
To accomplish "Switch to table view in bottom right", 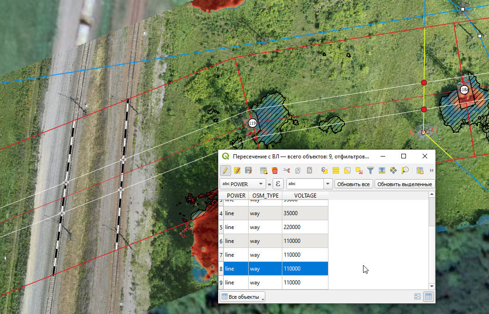I will click(x=429, y=297).
